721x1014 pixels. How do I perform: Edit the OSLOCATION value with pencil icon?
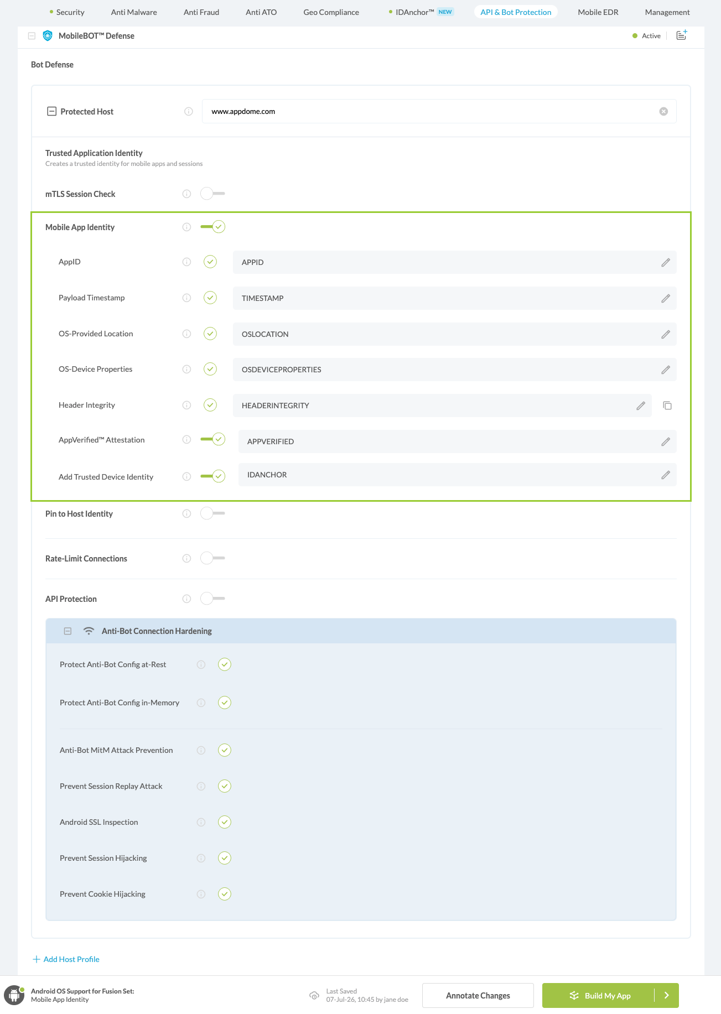click(666, 335)
